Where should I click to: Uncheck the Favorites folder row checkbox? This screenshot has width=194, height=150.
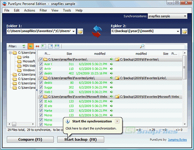[x=41, y=59]
